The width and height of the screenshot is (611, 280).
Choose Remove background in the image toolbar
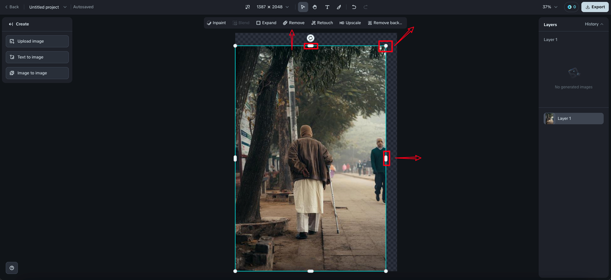385,23
